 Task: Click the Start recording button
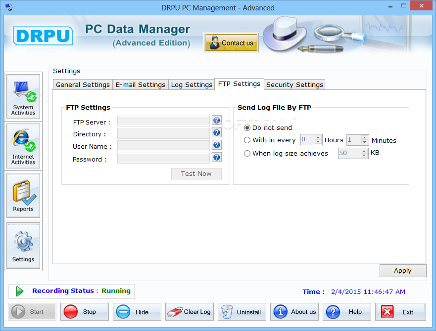[x=32, y=312]
